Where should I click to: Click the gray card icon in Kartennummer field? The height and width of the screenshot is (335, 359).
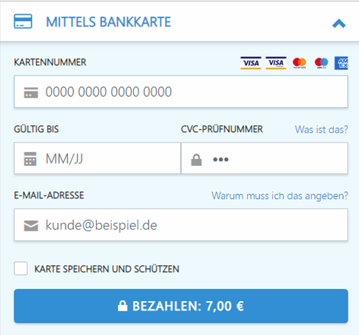31,92
